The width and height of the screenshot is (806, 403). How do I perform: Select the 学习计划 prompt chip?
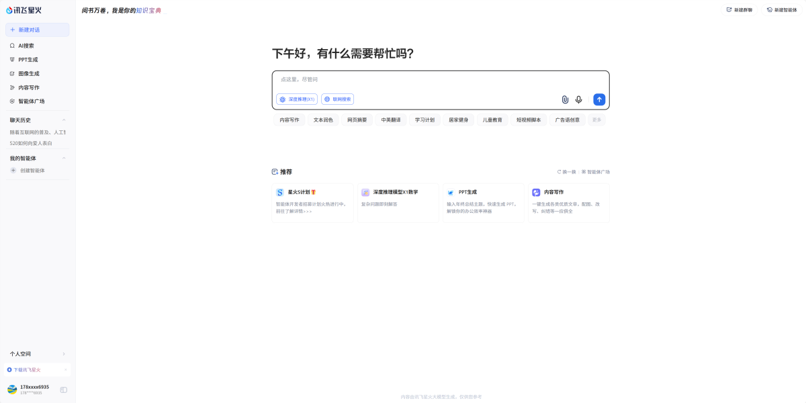pos(424,120)
